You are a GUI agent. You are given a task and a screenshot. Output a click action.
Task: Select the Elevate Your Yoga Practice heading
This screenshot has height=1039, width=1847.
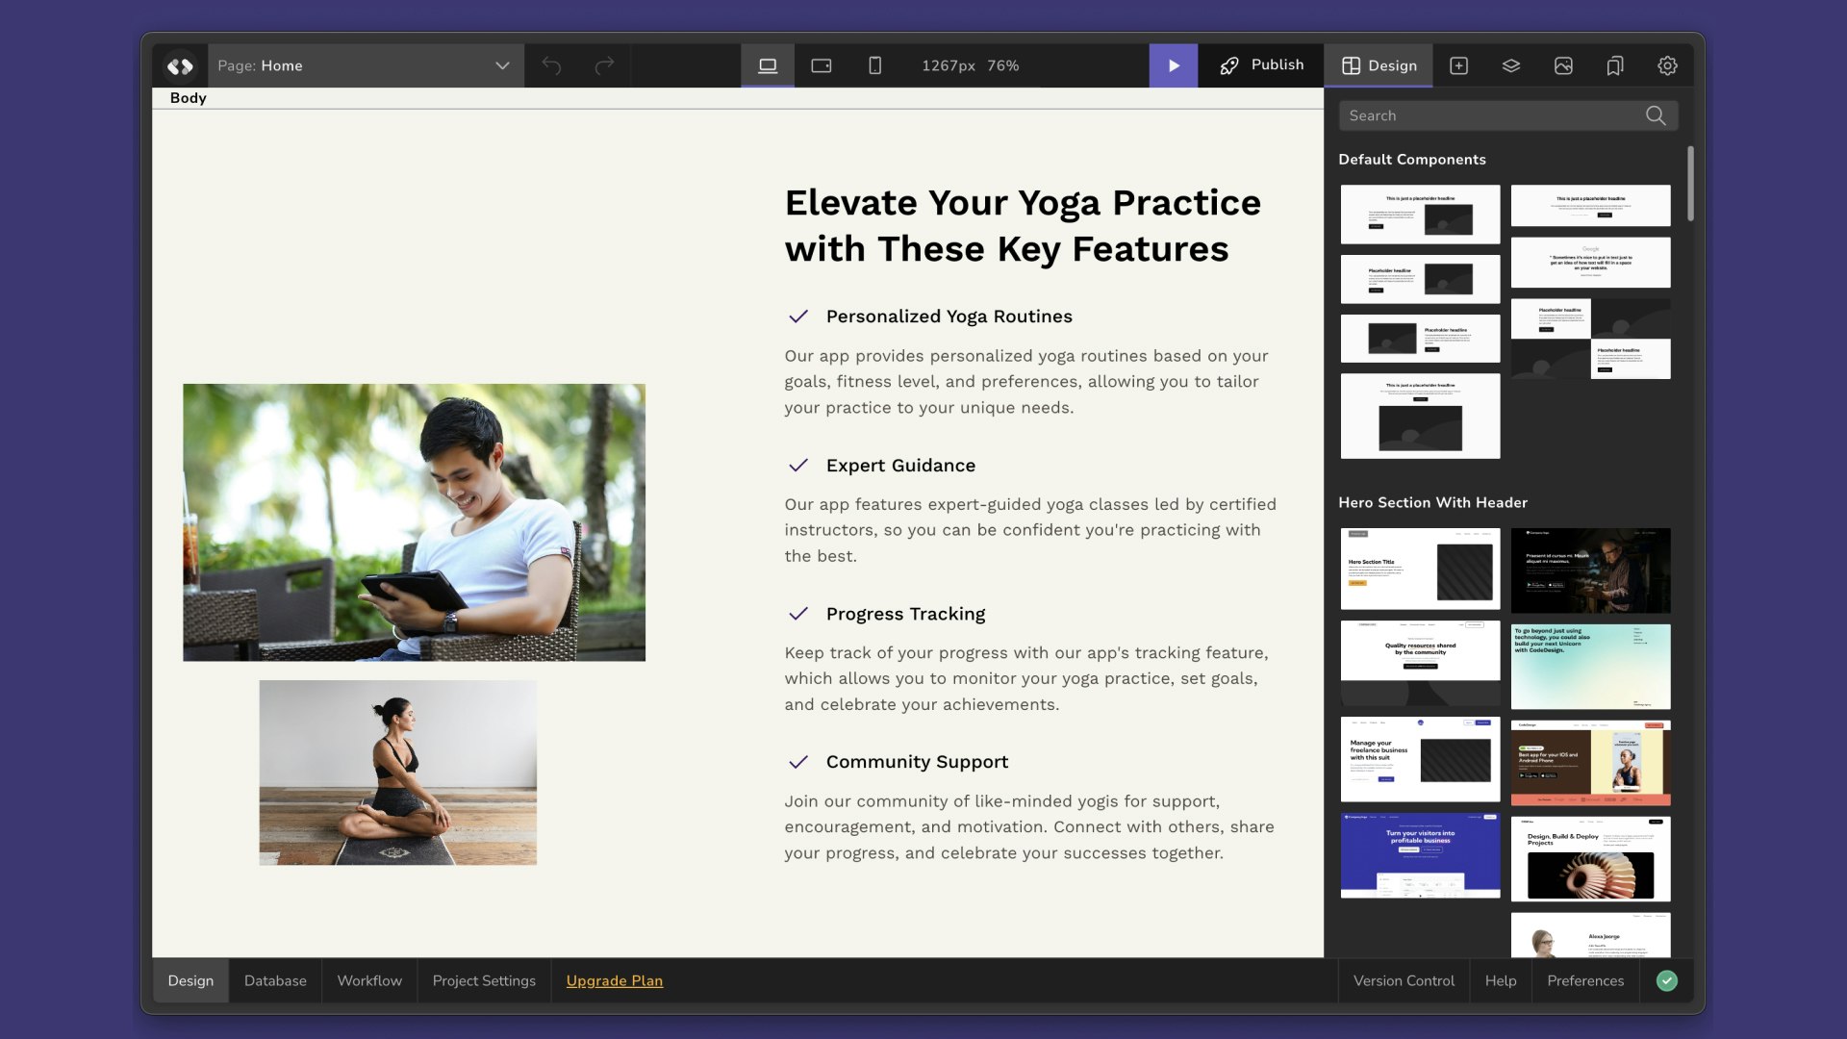(1023, 226)
